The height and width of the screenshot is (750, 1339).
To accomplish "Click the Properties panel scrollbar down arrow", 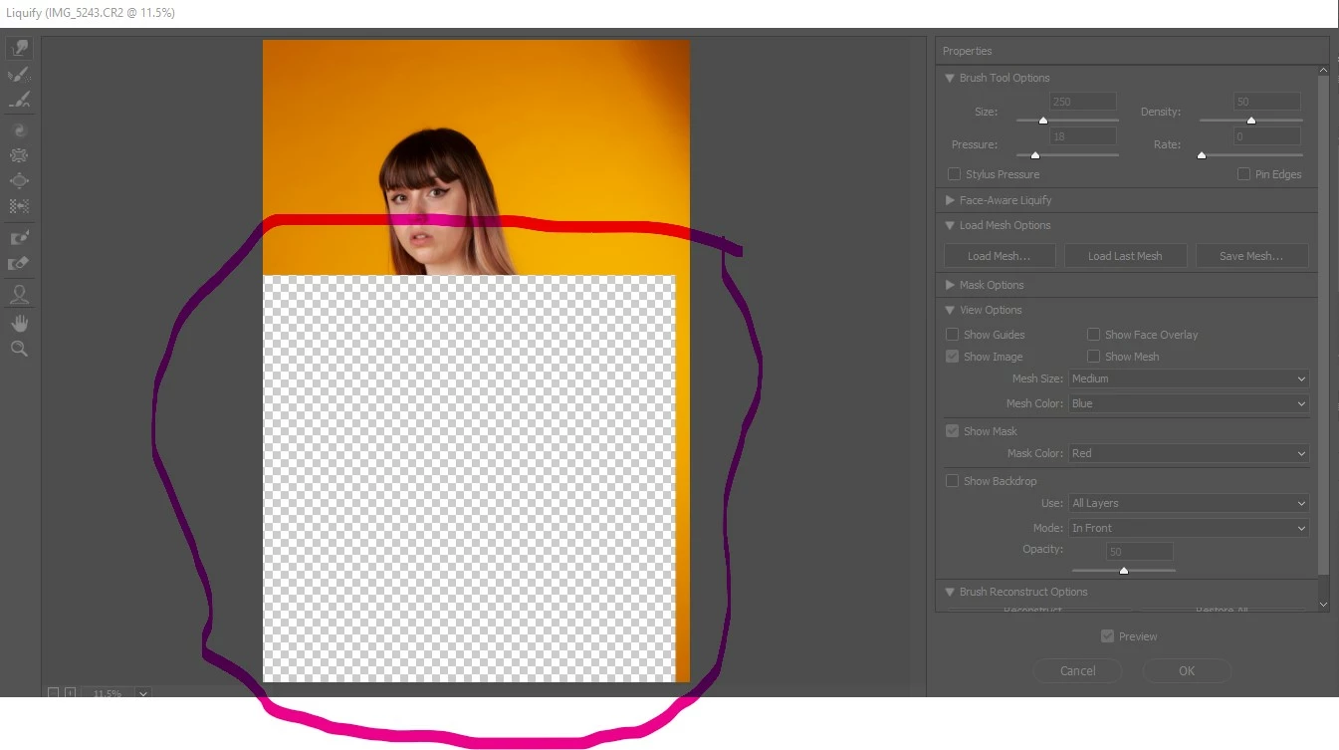I will [1323, 604].
